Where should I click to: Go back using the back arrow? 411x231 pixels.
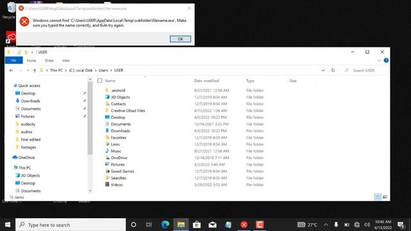11,71
